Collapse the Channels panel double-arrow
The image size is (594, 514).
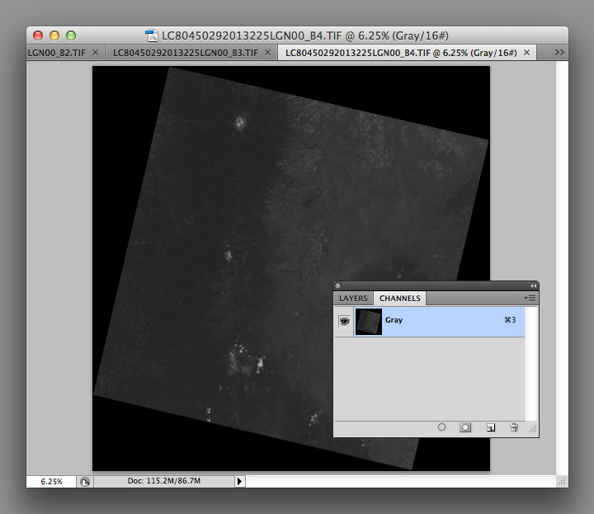click(x=534, y=285)
